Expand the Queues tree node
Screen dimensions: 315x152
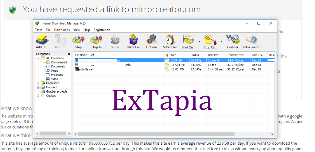[38, 96]
